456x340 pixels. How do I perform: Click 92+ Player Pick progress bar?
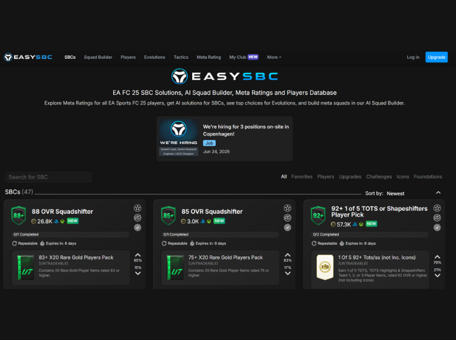[370, 234]
